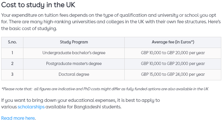Screen dimensions: 223x122
Task: Open the scholarships link
Action: [31, 107]
